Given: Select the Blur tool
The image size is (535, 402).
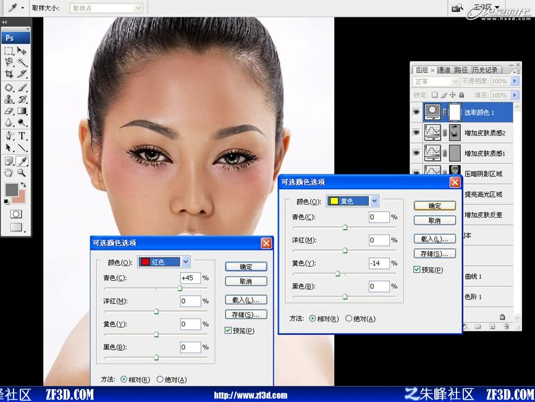Looking at the screenshot, I should (9, 122).
